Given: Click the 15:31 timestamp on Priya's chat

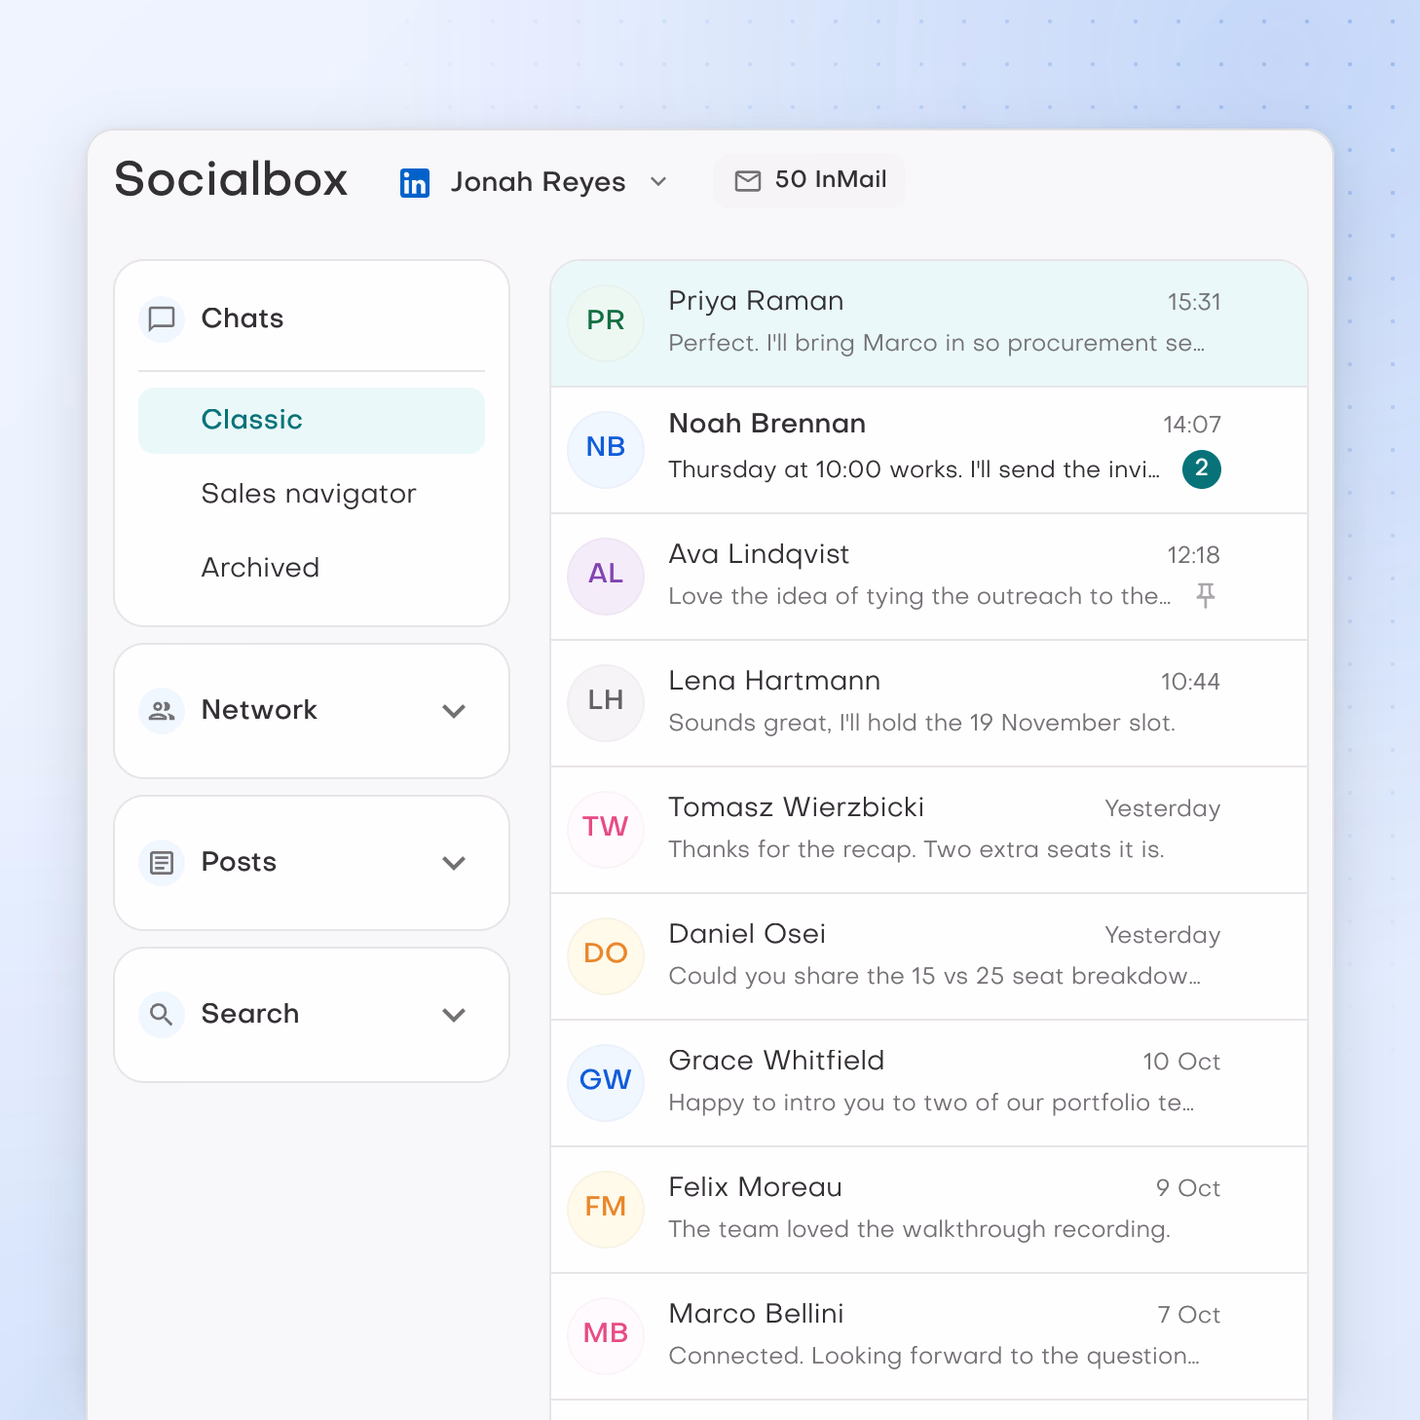Looking at the screenshot, I should pyautogui.click(x=1194, y=302).
